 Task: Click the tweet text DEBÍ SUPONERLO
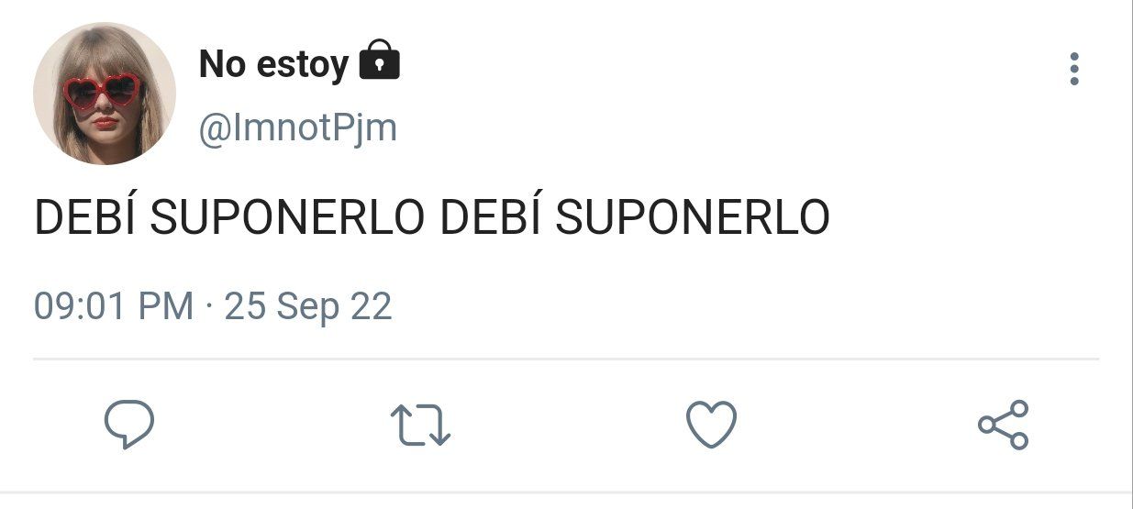point(432,217)
